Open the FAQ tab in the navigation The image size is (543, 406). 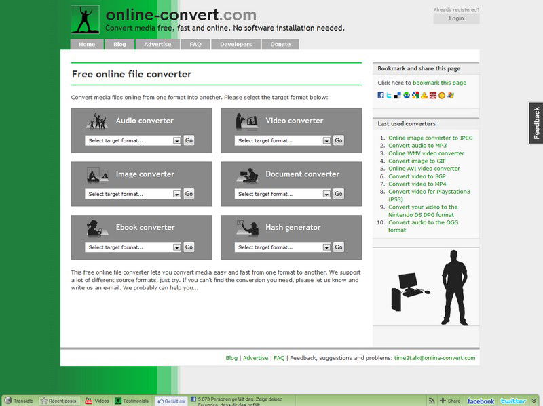[195, 45]
